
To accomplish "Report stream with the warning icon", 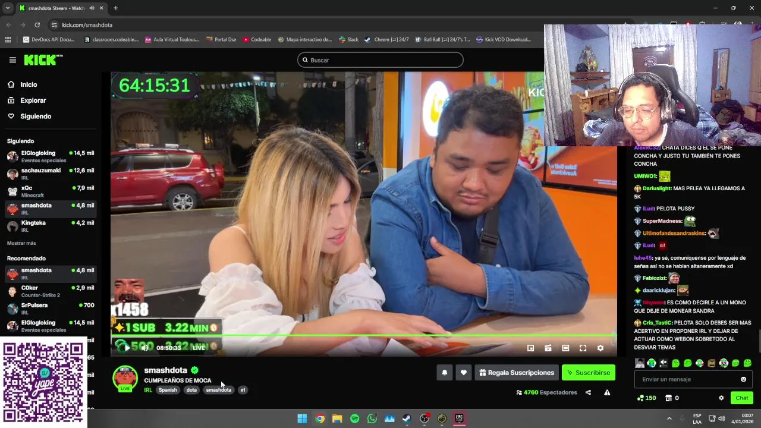I will (x=607, y=392).
